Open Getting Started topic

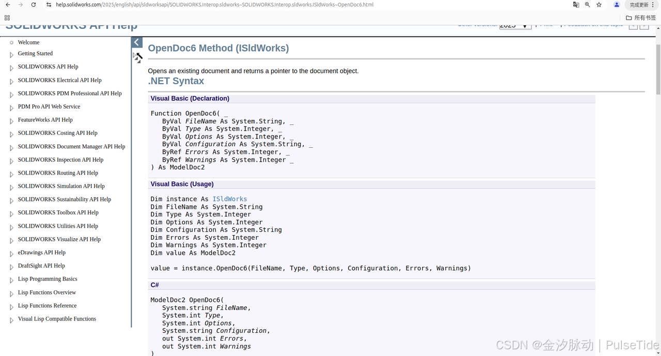click(x=35, y=53)
